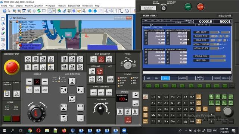Viewport: 239px width, 134px height.
Task: Toggle SRN function button
Action: pos(72,67)
